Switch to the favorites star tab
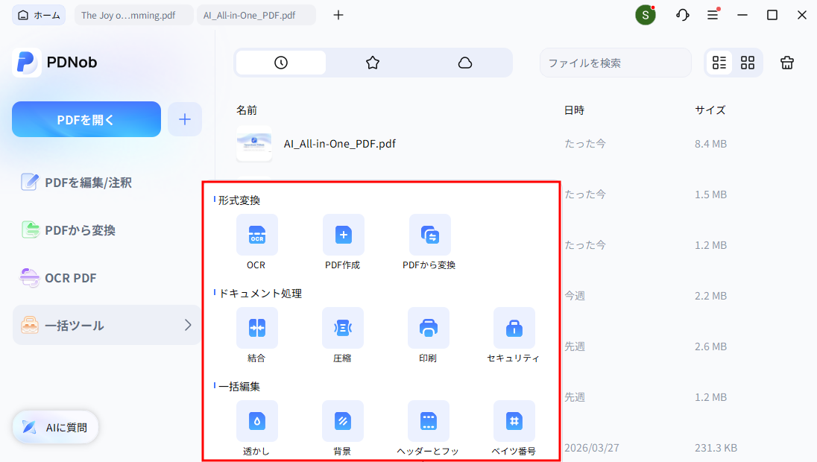 coord(373,63)
